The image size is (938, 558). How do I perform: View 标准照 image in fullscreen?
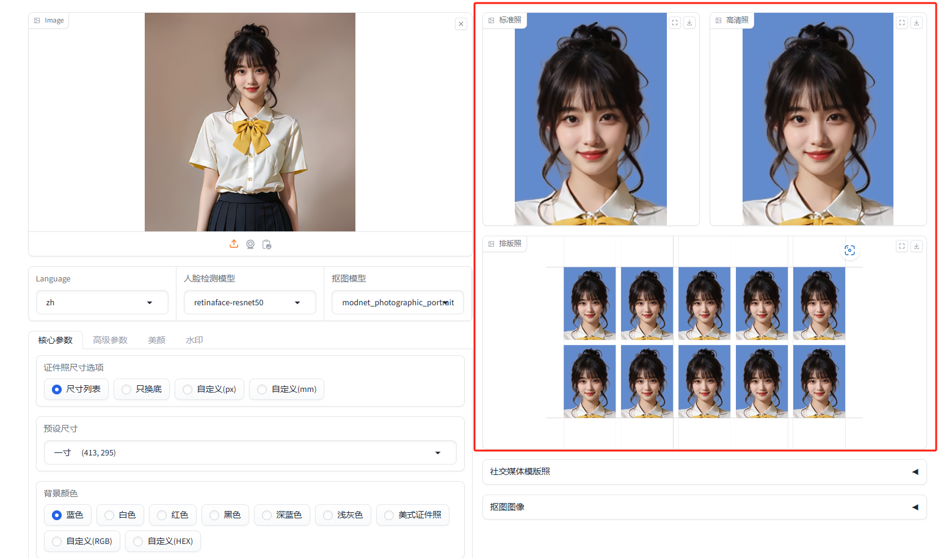click(x=675, y=23)
